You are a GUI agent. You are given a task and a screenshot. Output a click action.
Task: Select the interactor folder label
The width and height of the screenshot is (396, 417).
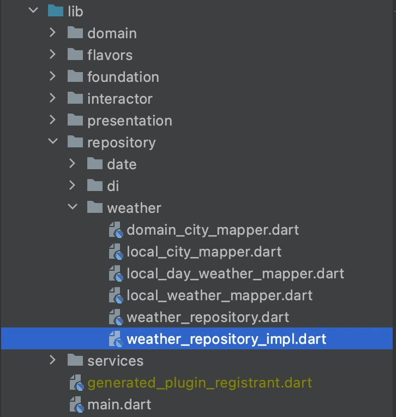(120, 99)
